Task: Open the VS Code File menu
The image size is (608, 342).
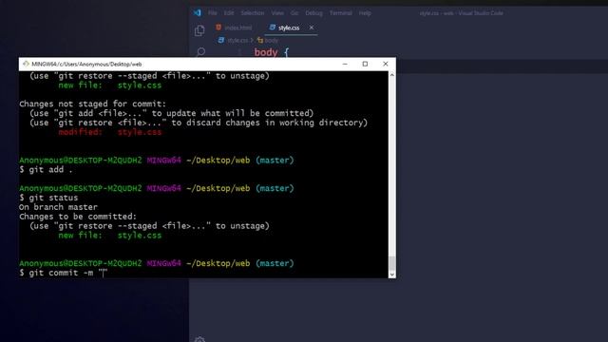Action: tap(213, 12)
